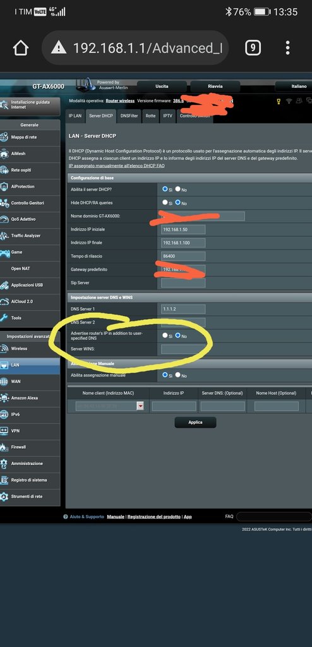Select Sì for Advertise router's IP option

[165, 336]
